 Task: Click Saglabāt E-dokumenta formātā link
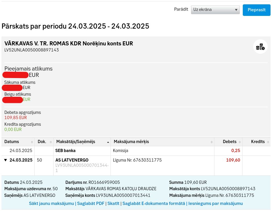tap(154, 203)
